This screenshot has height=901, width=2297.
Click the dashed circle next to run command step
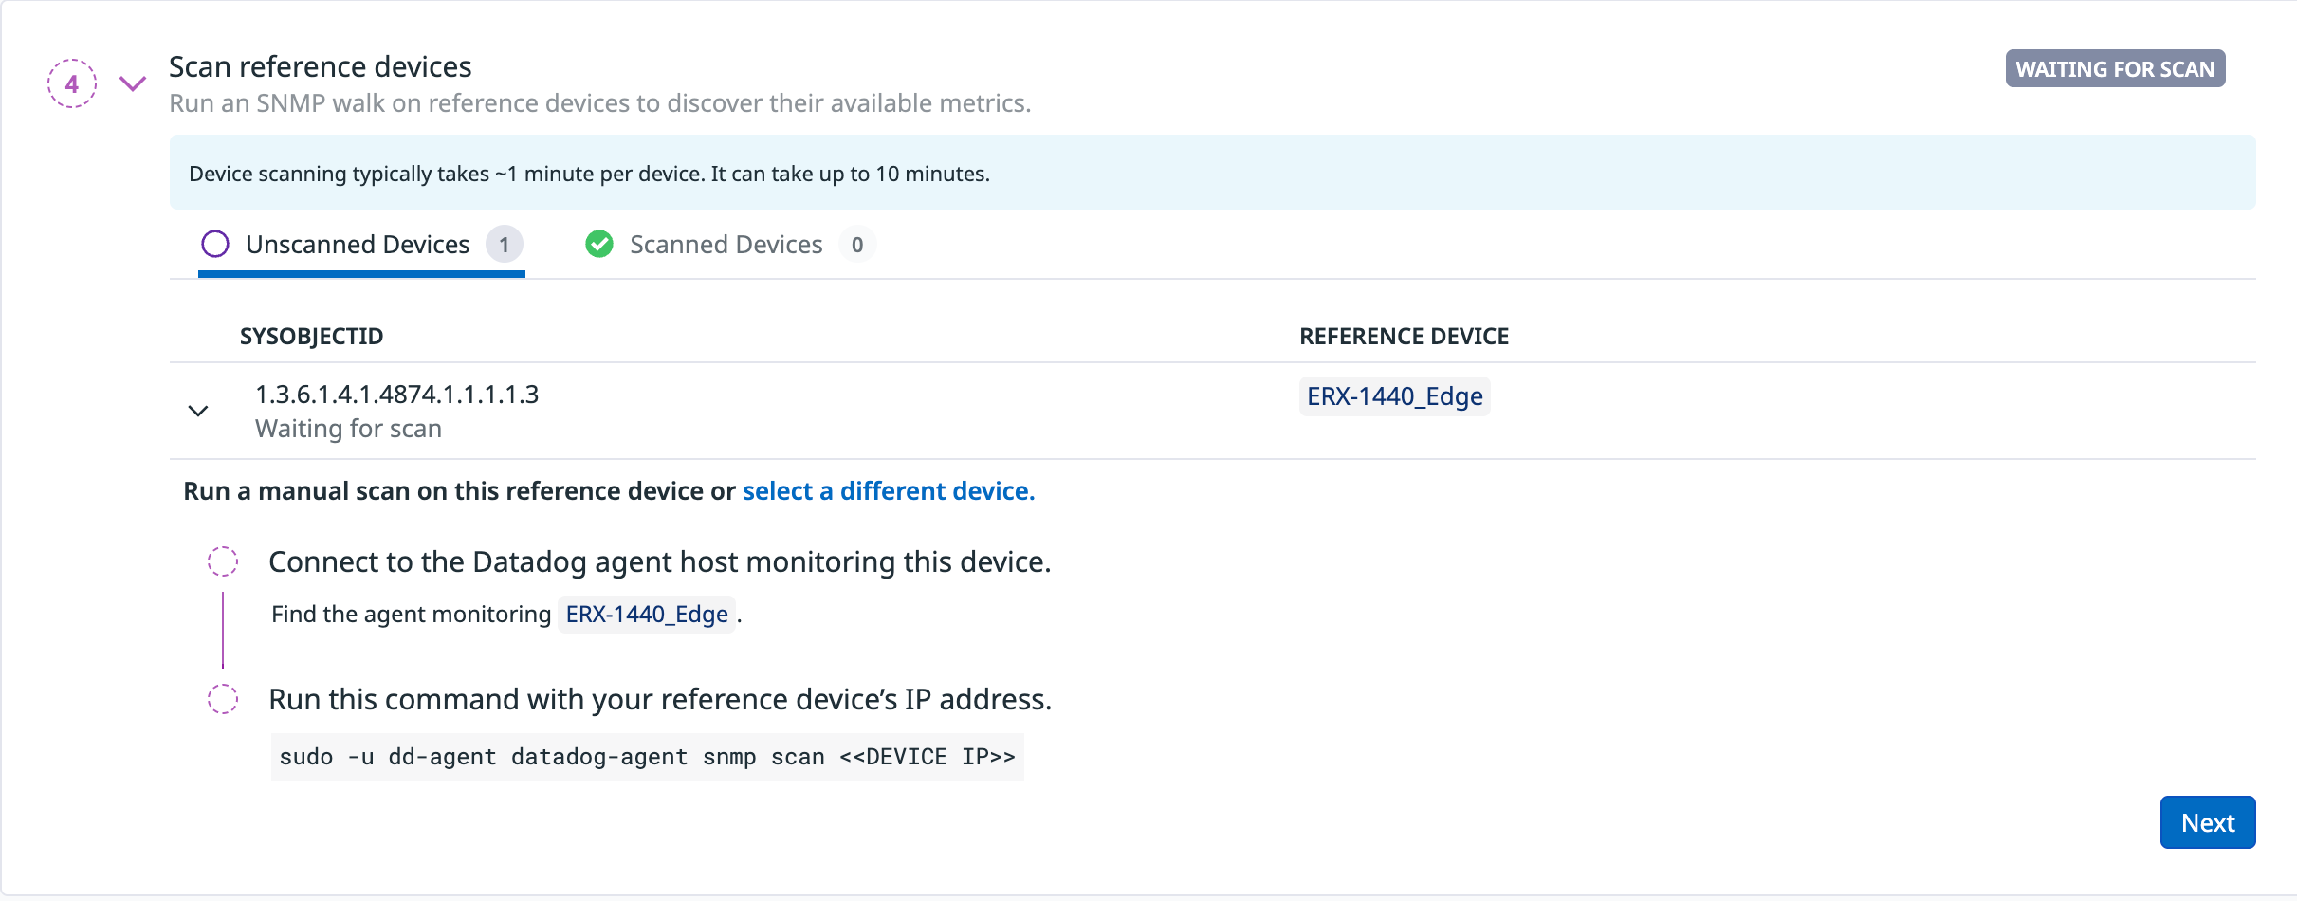tap(224, 700)
